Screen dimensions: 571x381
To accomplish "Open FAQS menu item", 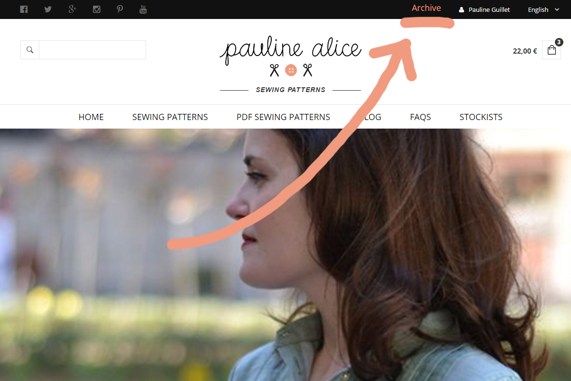I will point(420,117).
